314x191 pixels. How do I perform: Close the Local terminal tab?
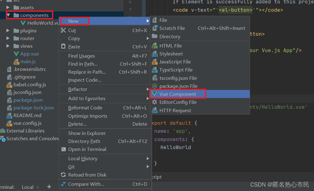tap(37, 187)
